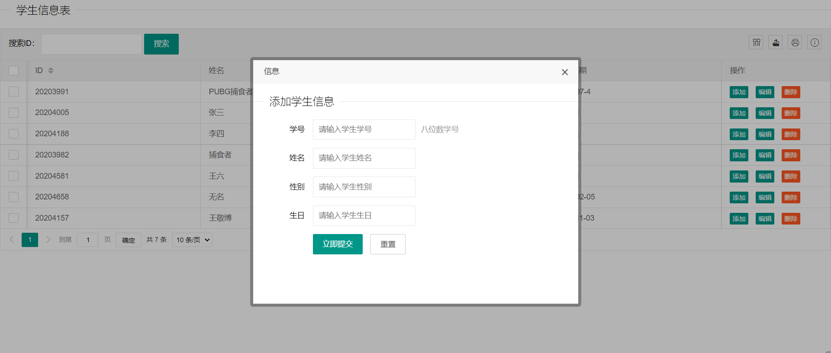Click 编辑 in row 20204157

[x=765, y=218]
